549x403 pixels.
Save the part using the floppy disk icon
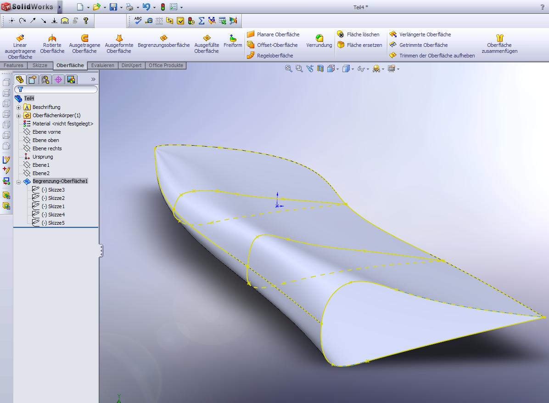click(113, 7)
